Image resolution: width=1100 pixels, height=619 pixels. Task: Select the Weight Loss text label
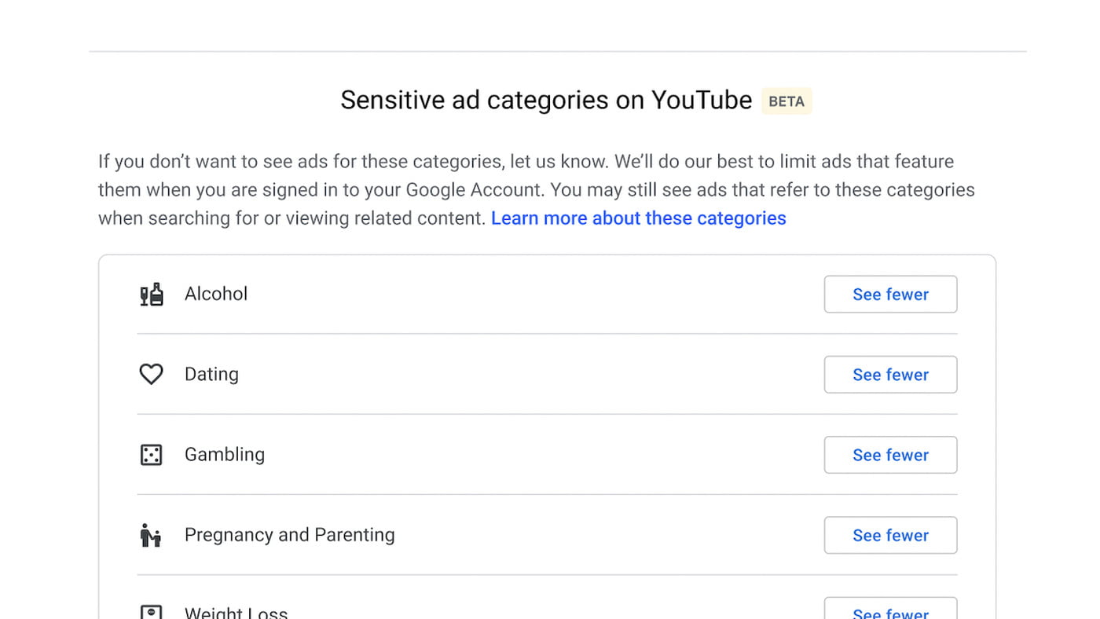tap(236, 611)
